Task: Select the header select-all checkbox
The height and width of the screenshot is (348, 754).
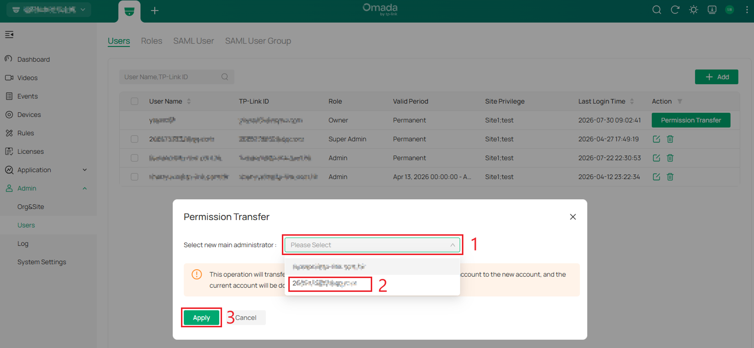Action: coord(134,101)
